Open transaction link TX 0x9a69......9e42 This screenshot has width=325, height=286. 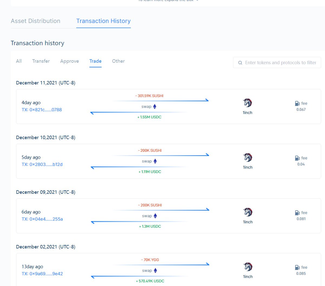tap(42, 274)
